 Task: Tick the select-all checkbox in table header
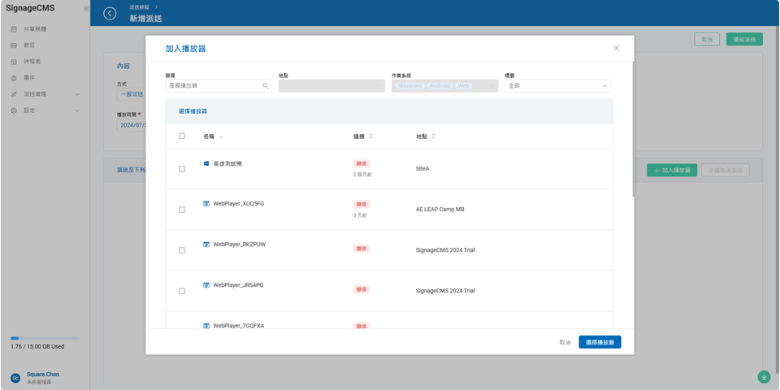[182, 136]
